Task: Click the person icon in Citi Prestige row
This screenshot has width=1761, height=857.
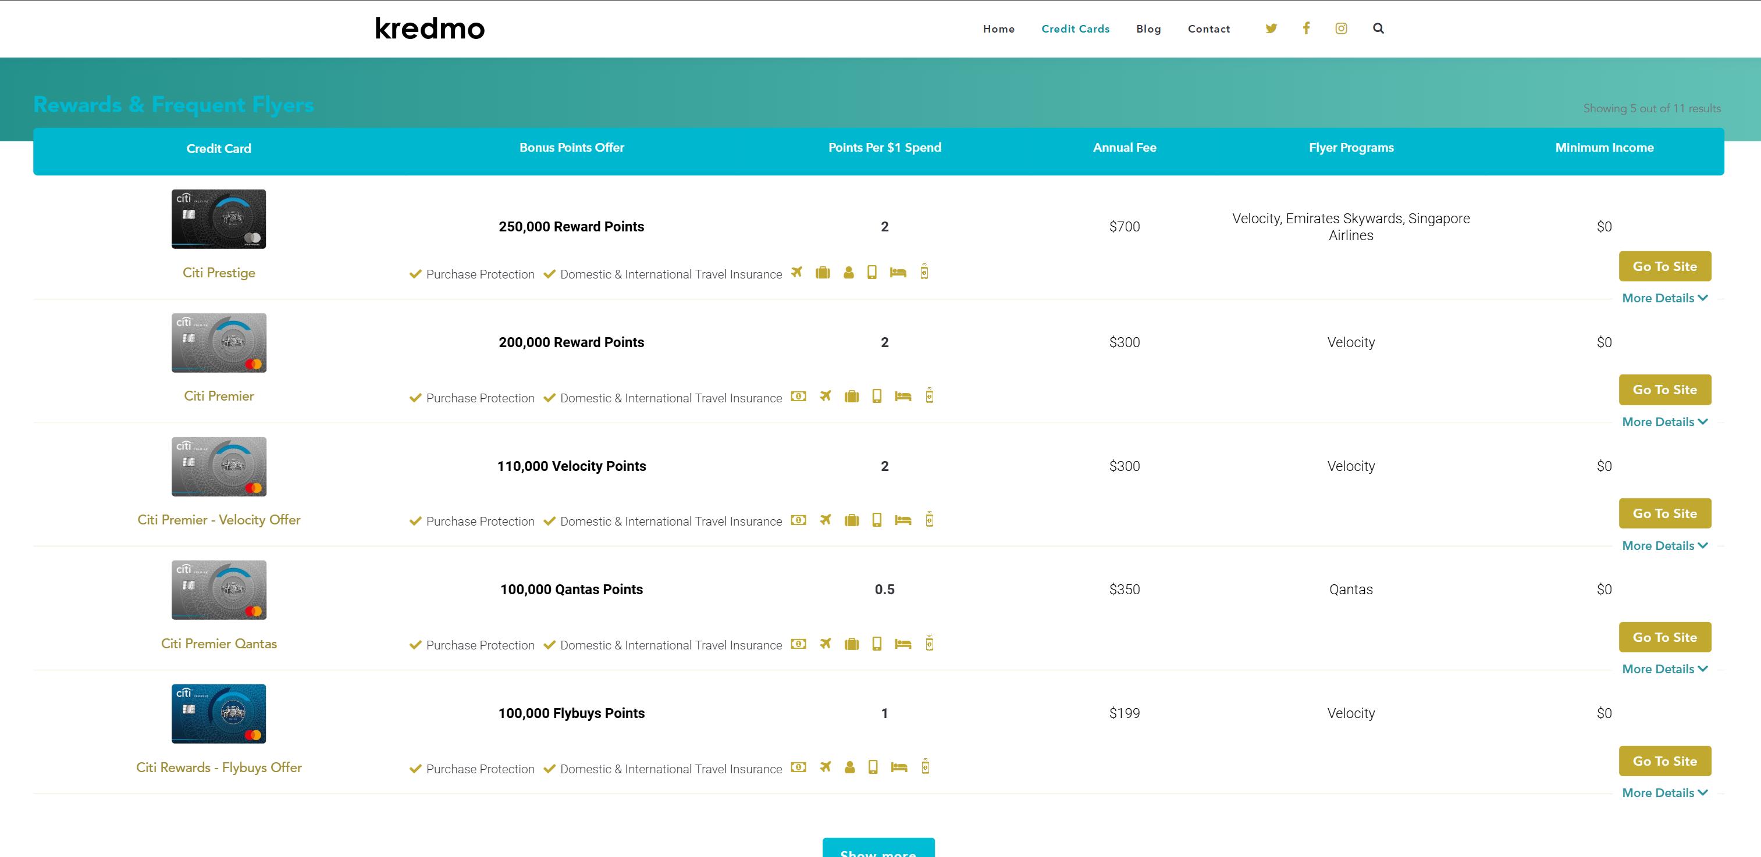Action: click(848, 273)
